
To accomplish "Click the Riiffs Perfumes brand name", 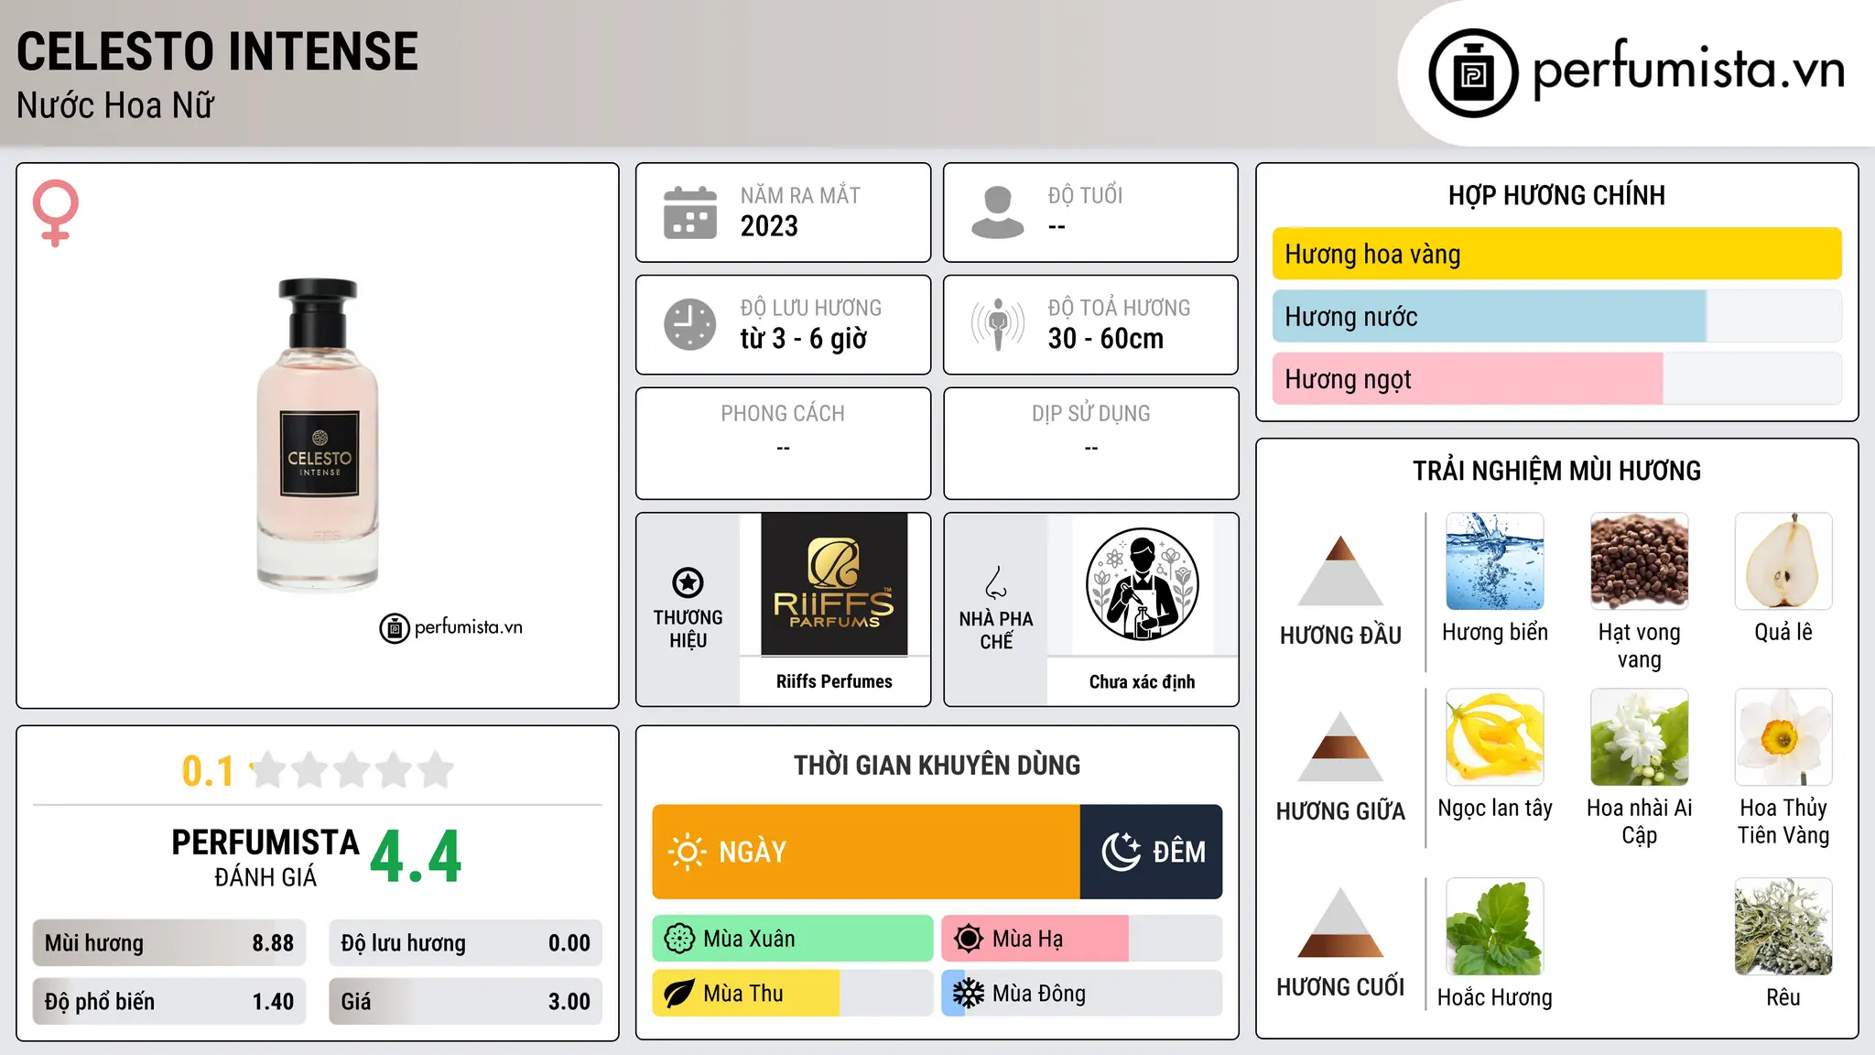I will (834, 681).
